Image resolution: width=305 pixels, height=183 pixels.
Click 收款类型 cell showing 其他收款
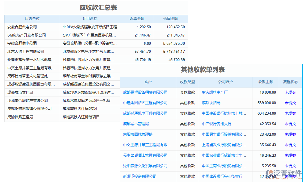tap(187, 91)
